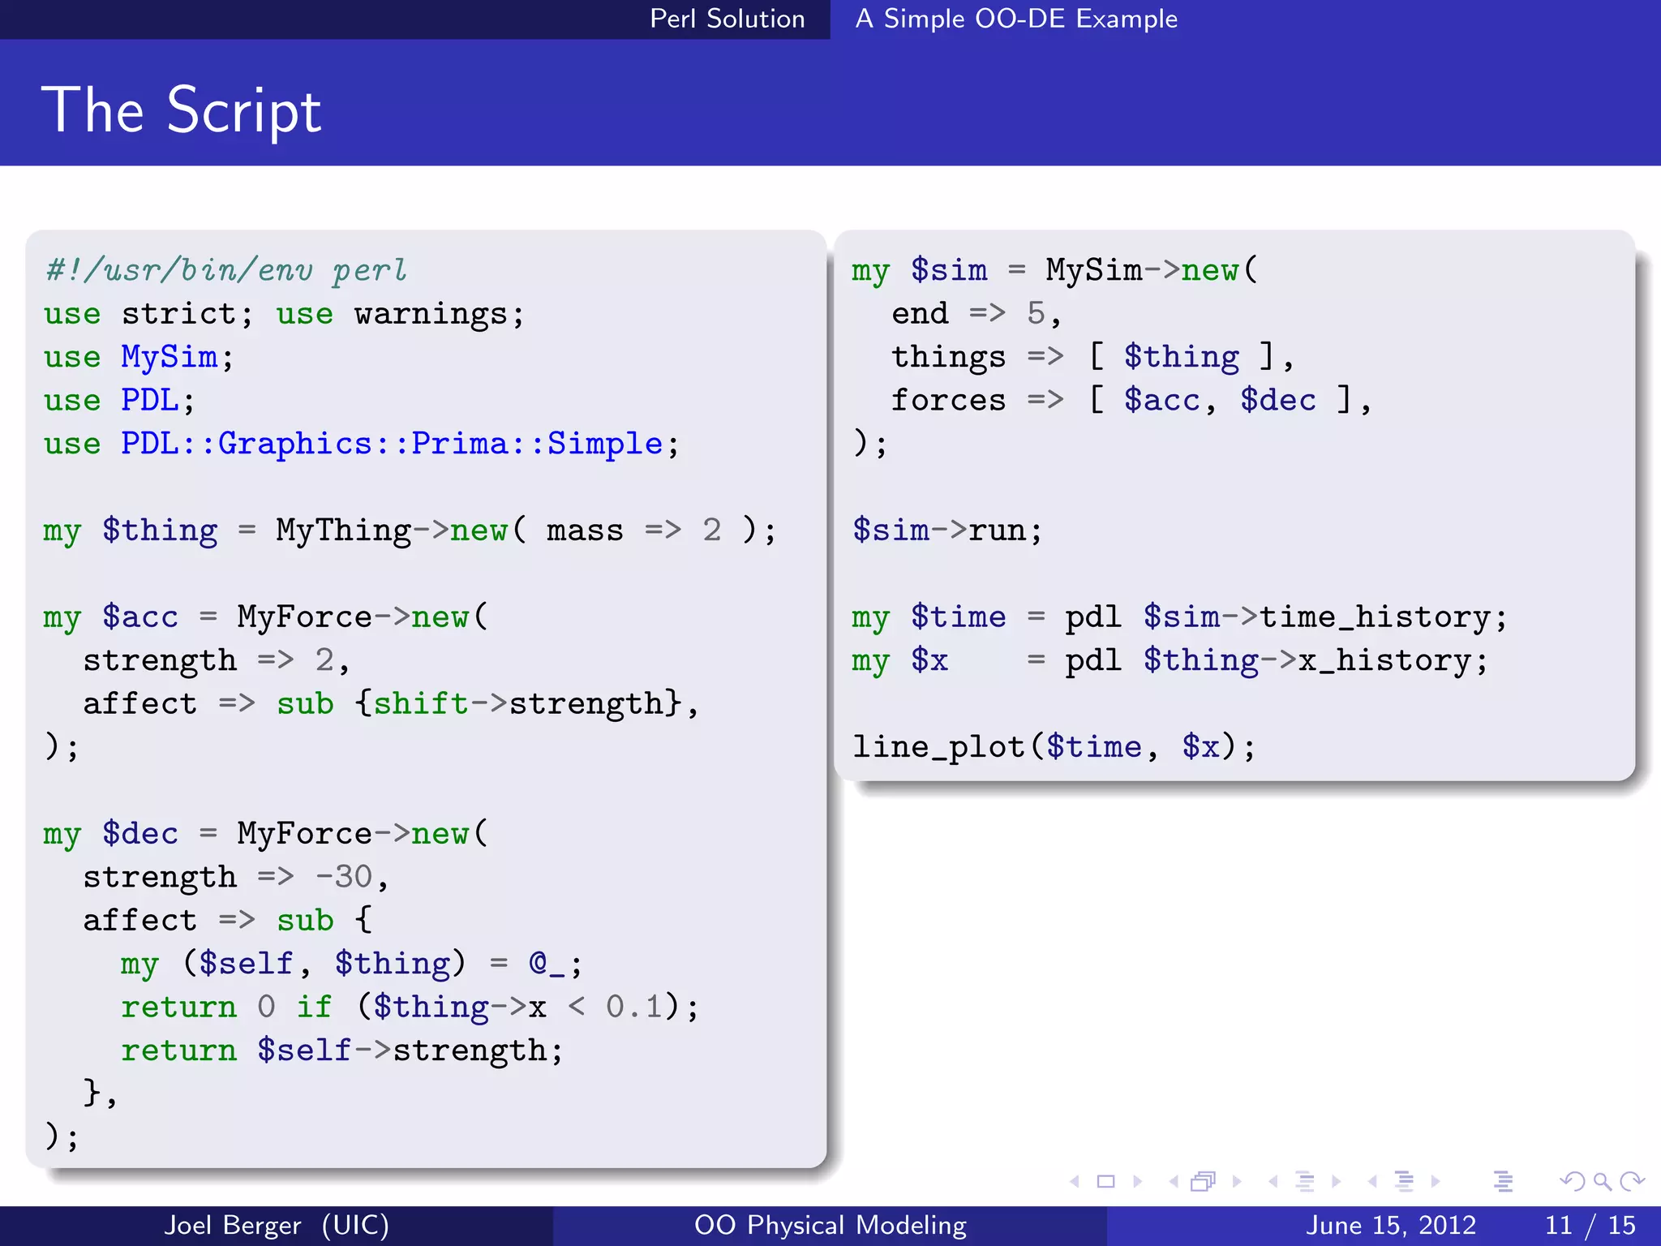Click the $sim->run; line
Viewport: 1661px width, 1246px height.
coord(947,531)
